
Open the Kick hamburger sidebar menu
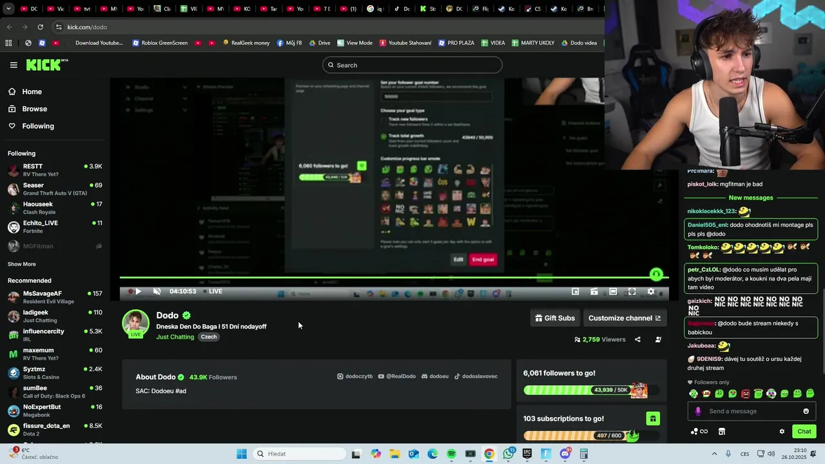tap(14, 65)
